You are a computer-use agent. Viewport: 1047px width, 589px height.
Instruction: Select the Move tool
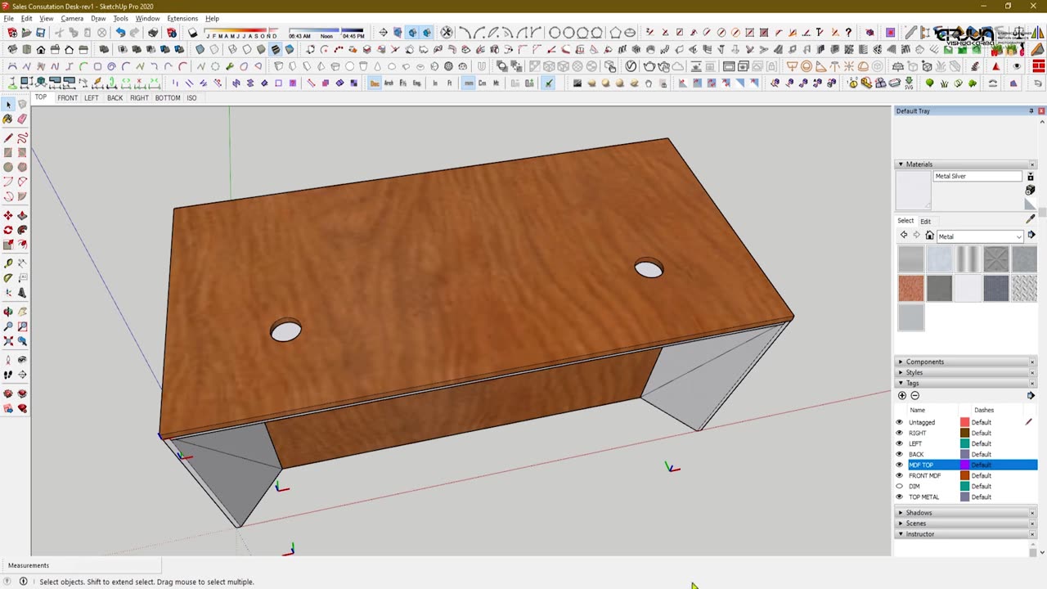[8, 216]
